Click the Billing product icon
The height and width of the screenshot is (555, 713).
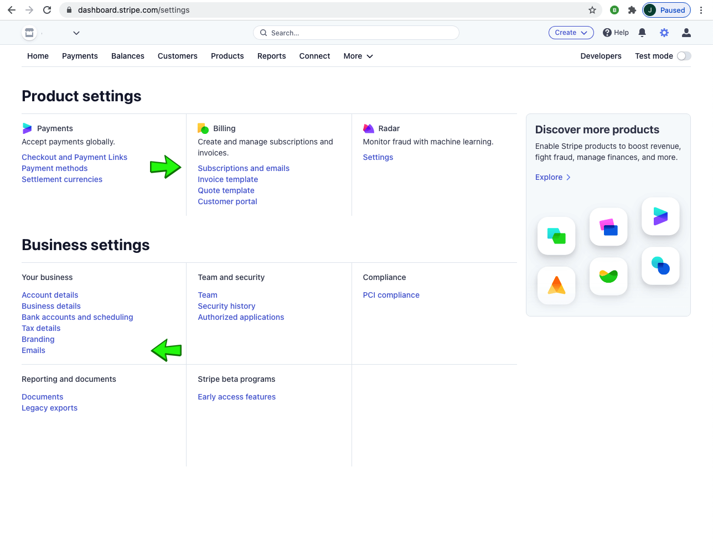point(203,128)
